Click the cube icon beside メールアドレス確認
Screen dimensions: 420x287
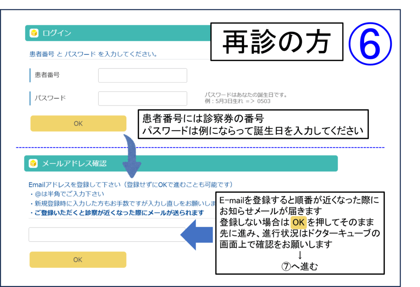(33, 163)
